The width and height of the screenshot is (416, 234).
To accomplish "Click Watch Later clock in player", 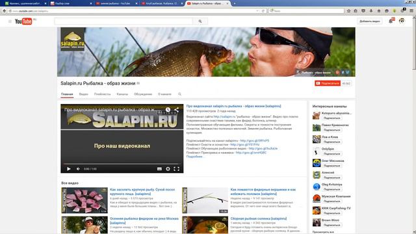I will point(168,110).
